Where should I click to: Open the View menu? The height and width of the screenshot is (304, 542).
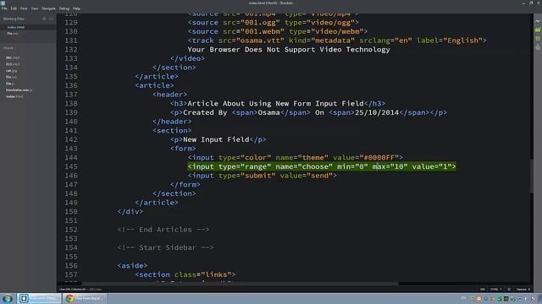[35, 8]
